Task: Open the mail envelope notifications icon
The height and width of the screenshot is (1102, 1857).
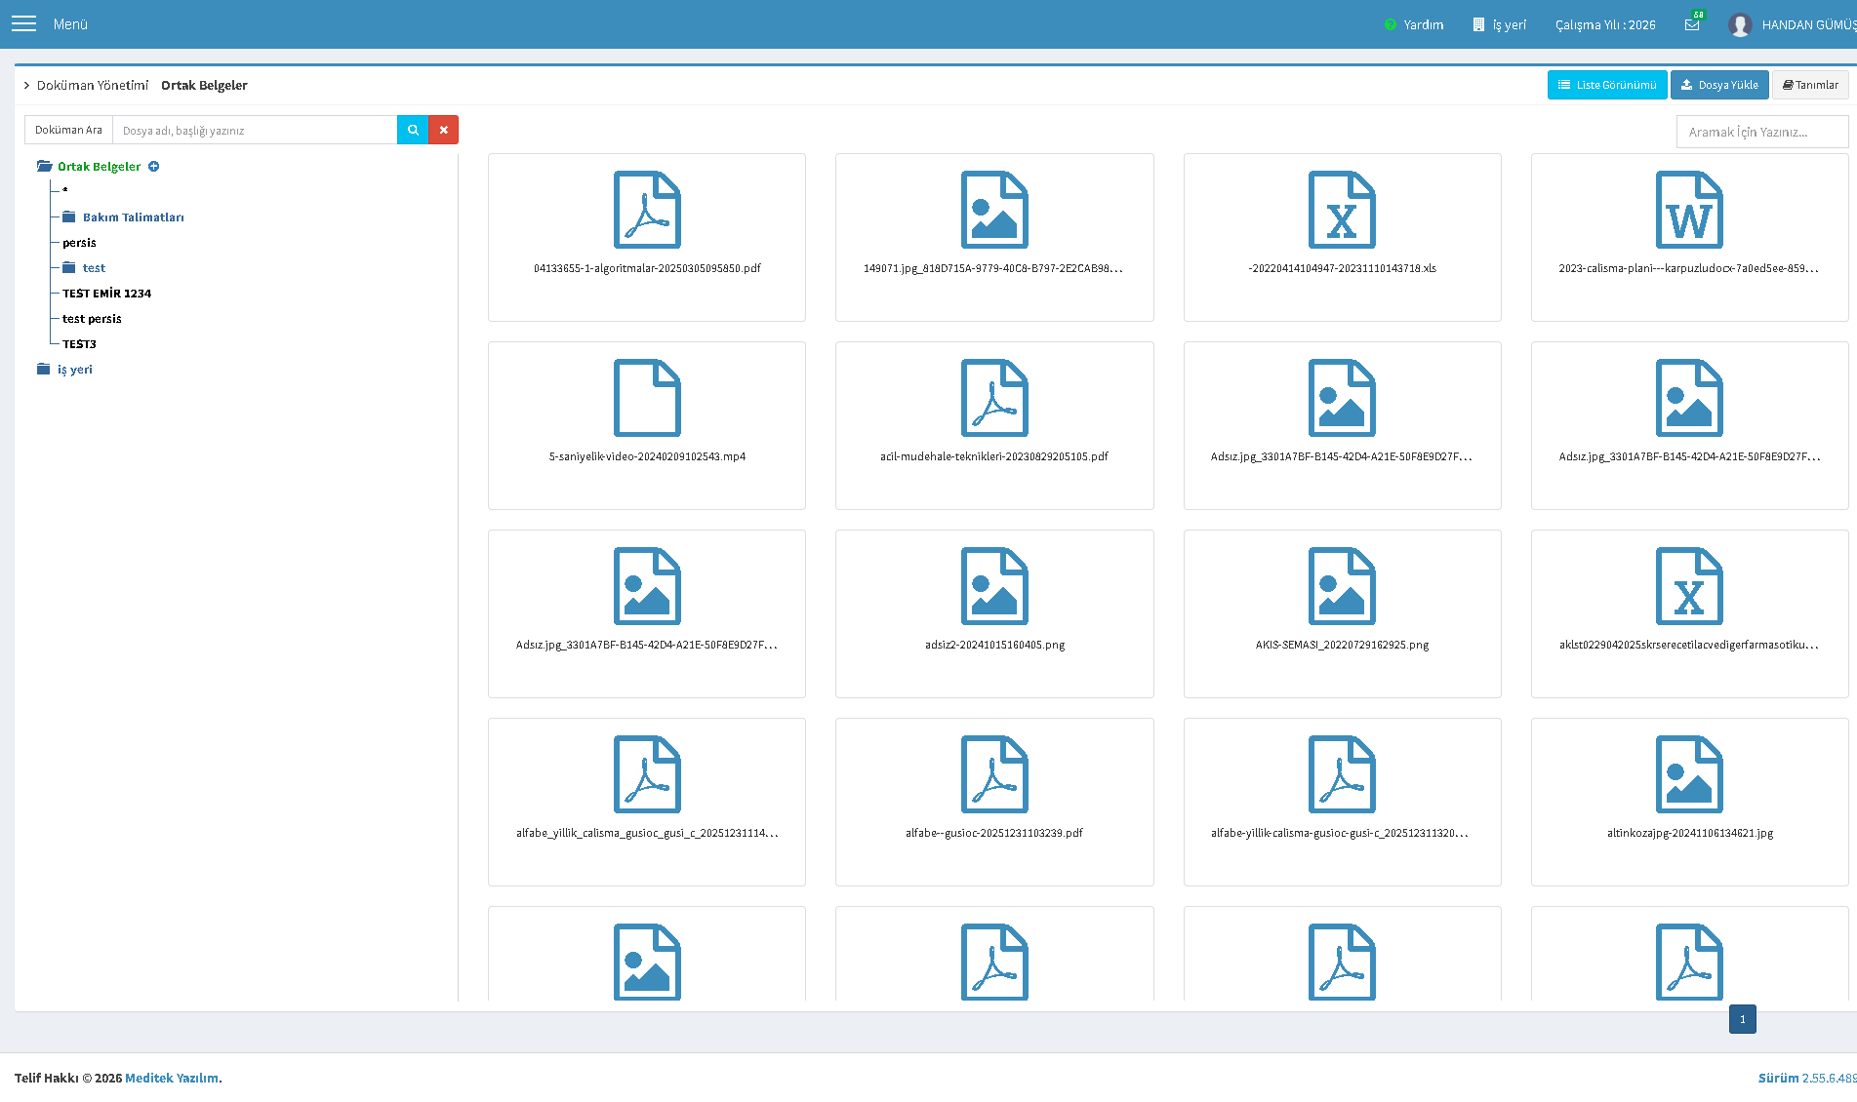Action: (1692, 24)
